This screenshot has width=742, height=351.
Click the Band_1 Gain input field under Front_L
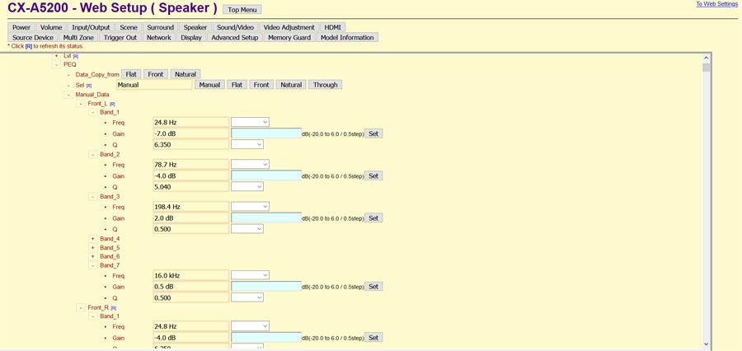(266, 133)
